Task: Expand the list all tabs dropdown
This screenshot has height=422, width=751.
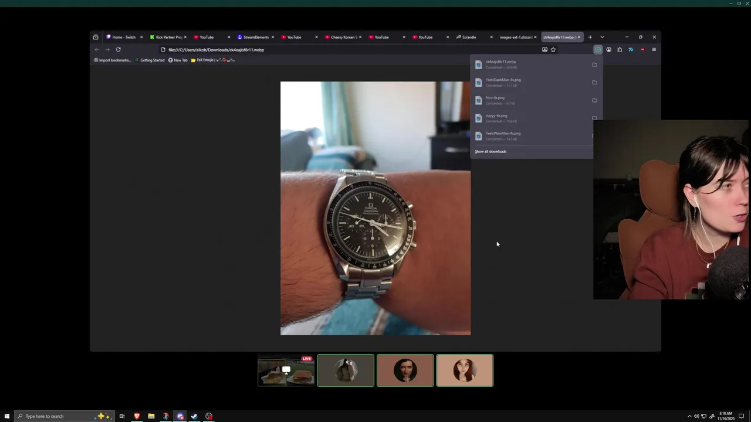Action: point(602,37)
